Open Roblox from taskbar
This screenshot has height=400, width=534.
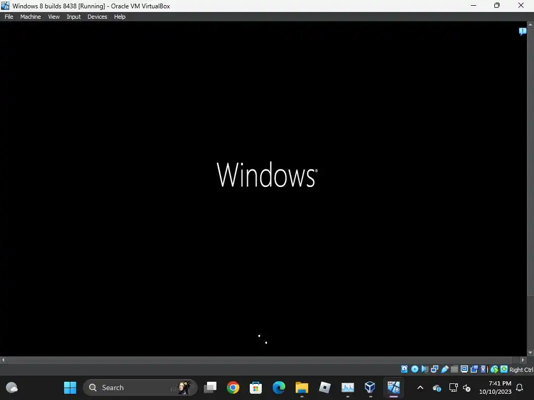[x=324, y=387]
